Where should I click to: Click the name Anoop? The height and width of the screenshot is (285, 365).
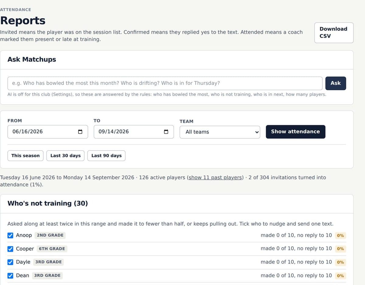click(x=24, y=235)
